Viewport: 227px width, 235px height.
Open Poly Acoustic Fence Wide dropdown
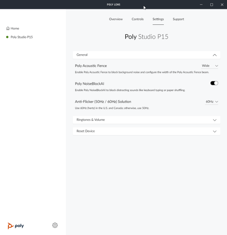click(x=210, y=66)
